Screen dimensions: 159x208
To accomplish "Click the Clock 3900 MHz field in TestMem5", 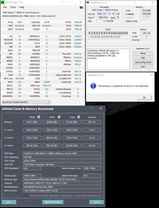I will tap(103, 17).
